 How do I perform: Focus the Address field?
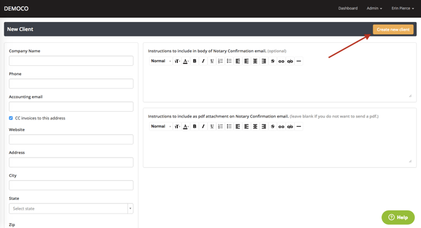(x=71, y=162)
